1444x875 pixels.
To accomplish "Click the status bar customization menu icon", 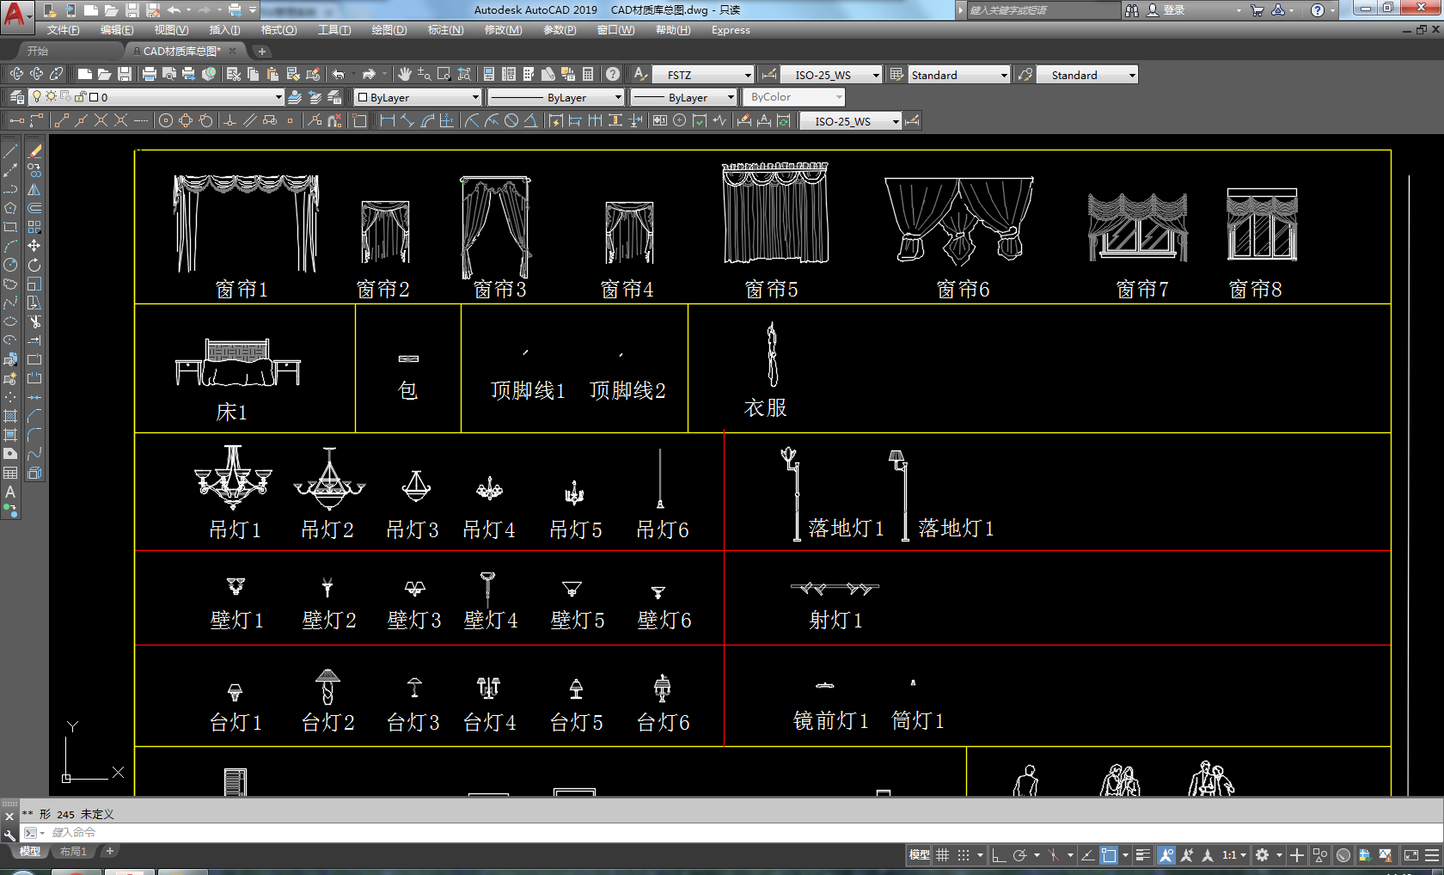I will coord(1432,855).
